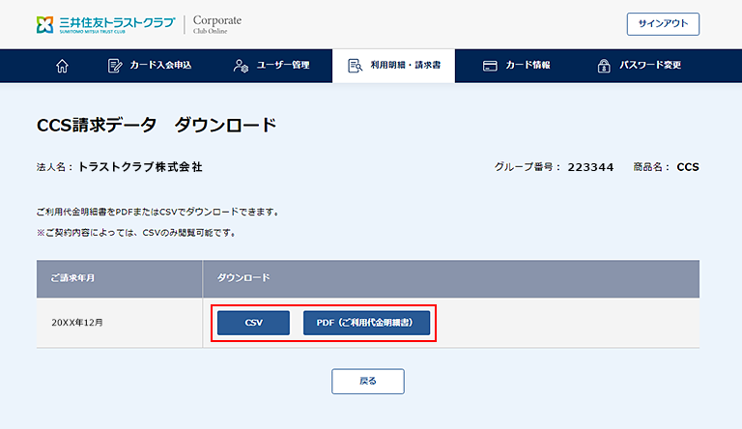Open the カード入会申込 menu

tap(150, 66)
